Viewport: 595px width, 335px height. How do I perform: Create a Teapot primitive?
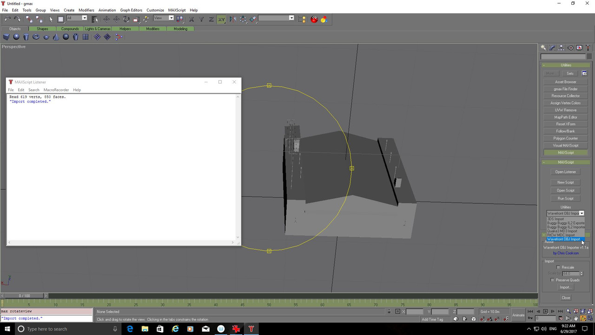46,37
